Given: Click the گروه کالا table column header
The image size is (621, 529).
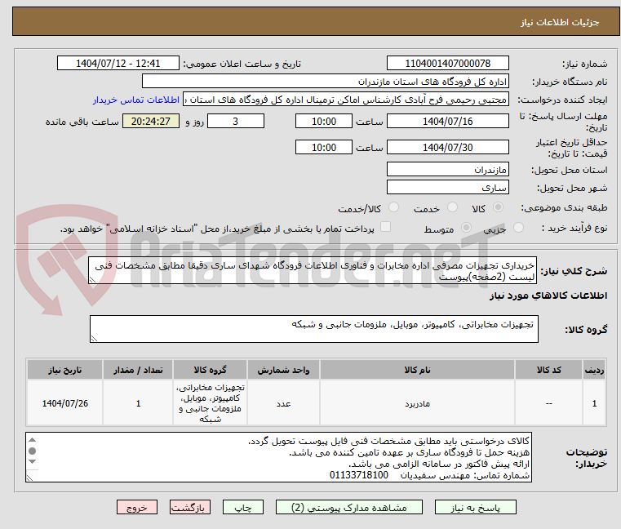Looking at the screenshot, I should (210, 370).
